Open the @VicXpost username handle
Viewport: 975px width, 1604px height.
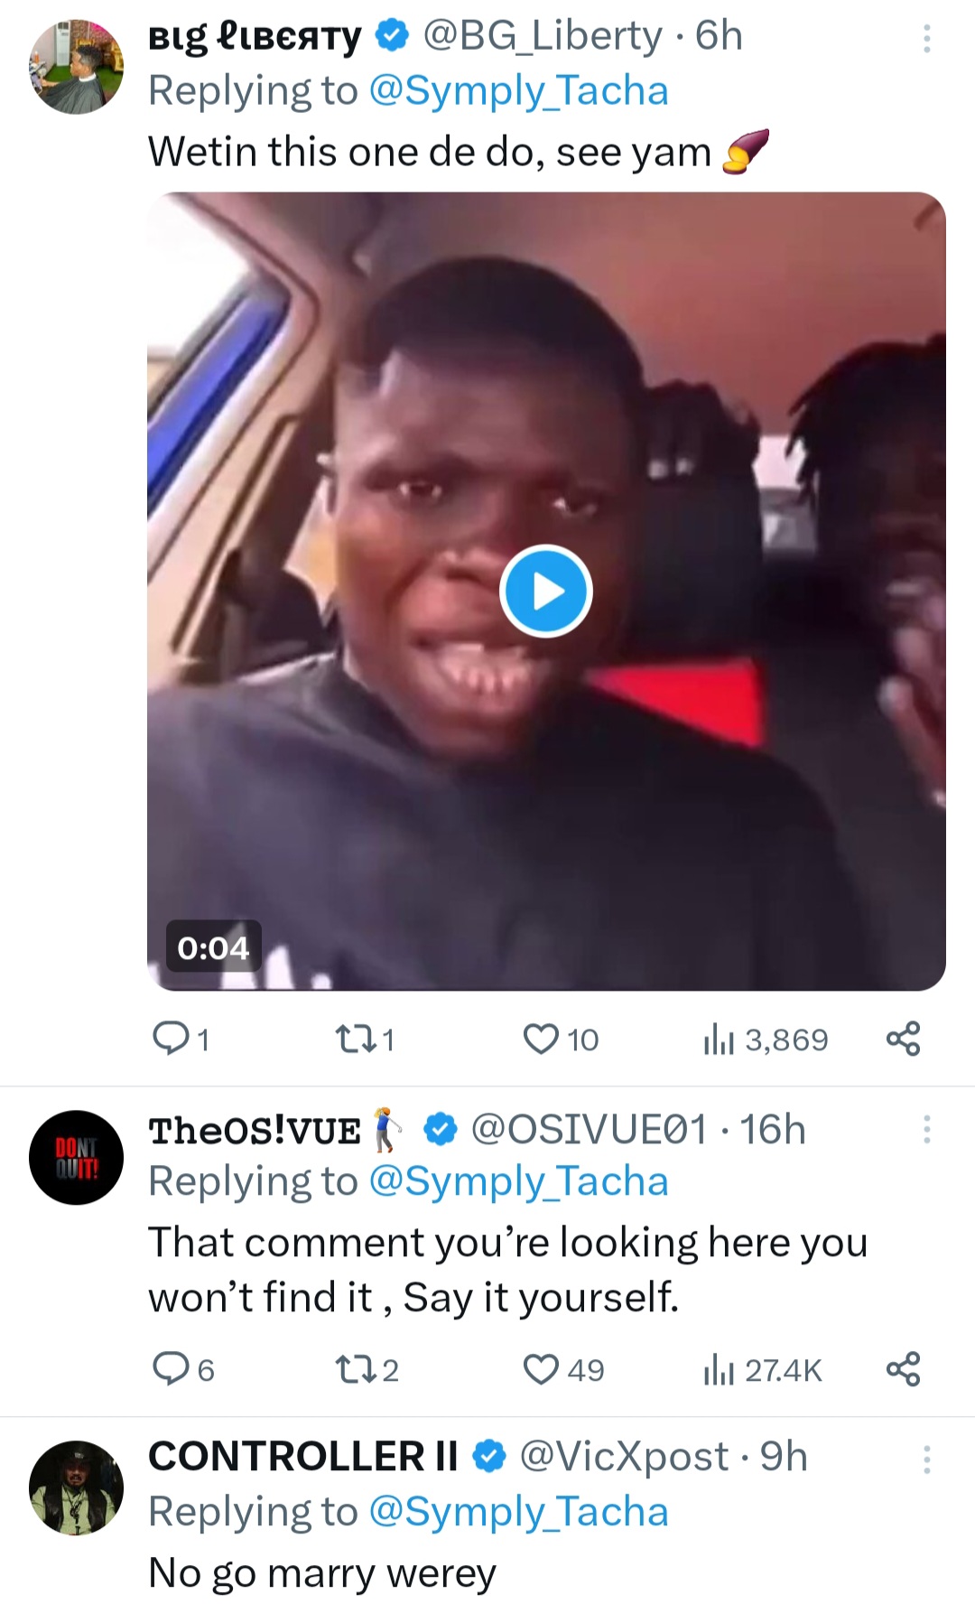[623, 1456]
